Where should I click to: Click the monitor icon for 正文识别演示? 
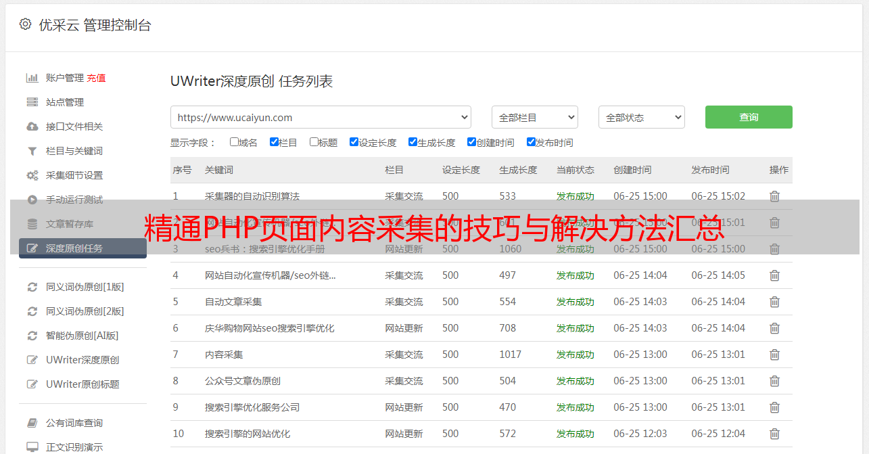32,447
